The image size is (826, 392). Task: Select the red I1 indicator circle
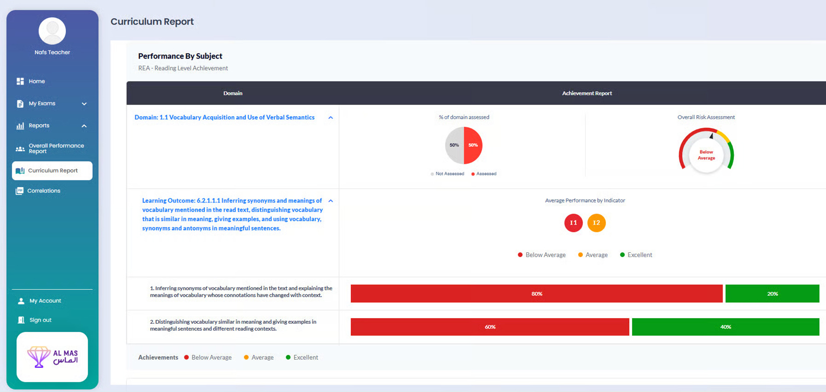pyautogui.click(x=573, y=223)
